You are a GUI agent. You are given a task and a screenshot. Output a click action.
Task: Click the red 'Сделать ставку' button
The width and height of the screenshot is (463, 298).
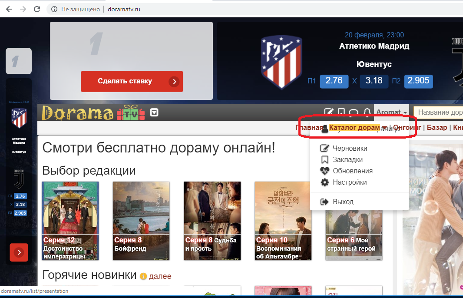[132, 81]
